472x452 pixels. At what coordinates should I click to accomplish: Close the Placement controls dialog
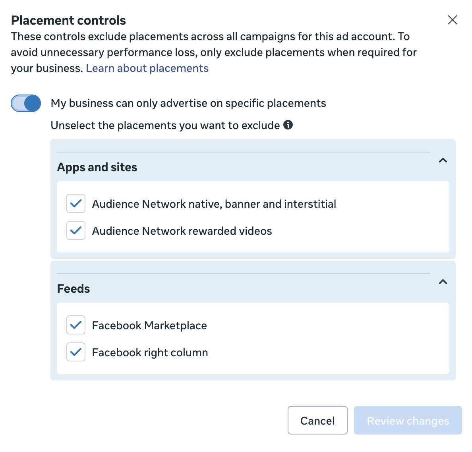452,20
